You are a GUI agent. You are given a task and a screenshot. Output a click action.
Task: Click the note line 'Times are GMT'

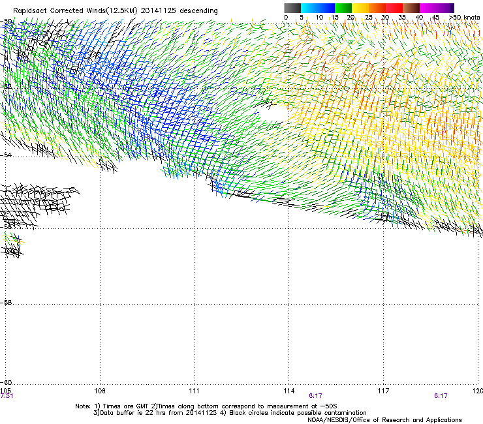click(125, 406)
